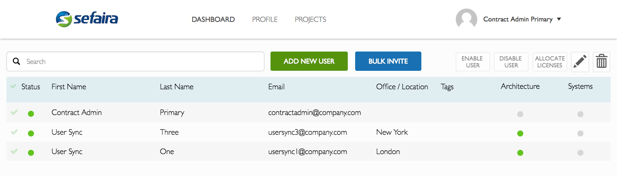The width and height of the screenshot is (617, 176).
Task: Click green status dot for User Sync Three
Action: [31, 134]
